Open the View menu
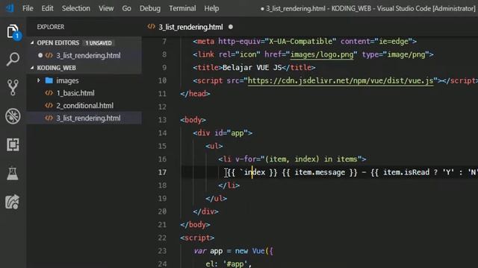Image resolution: width=478 pixels, height=268 pixels. click(106, 8)
